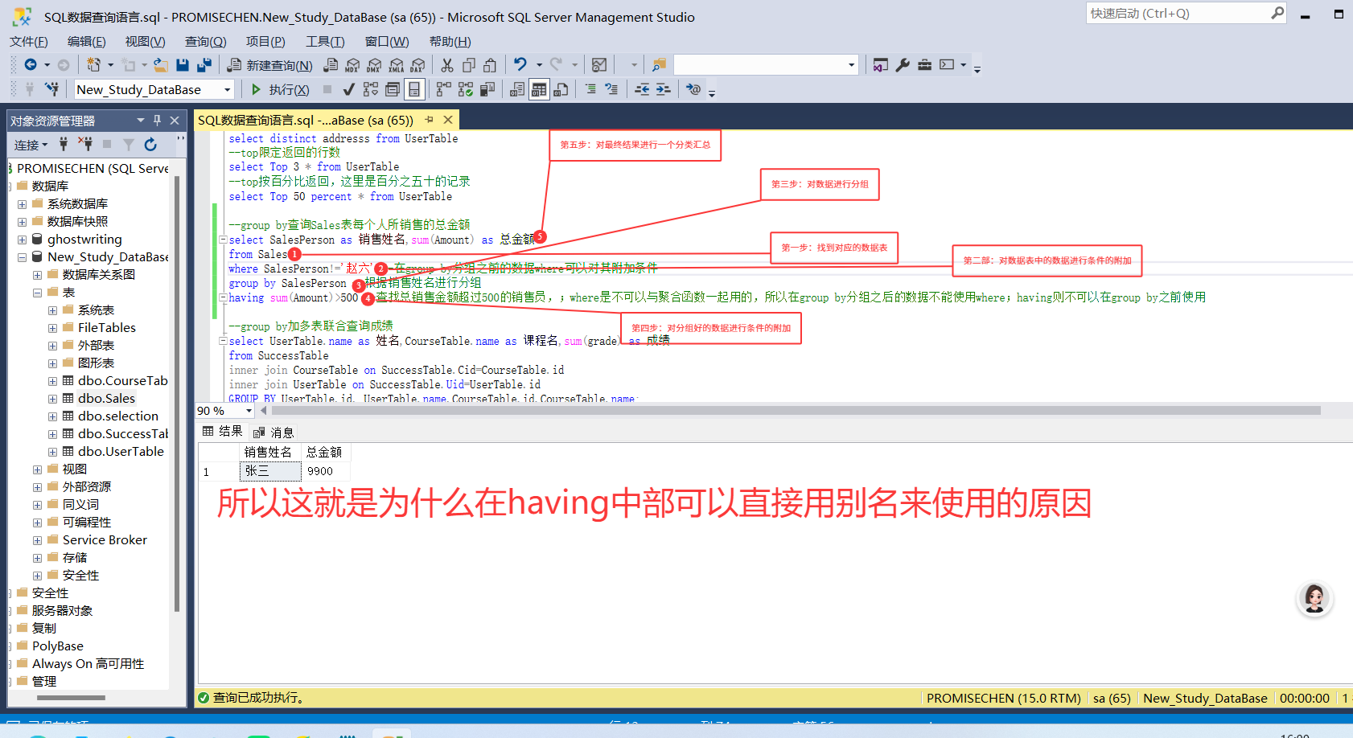1353x738 pixels.
Task: Click the Query Options icon
Action: tap(393, 89)
